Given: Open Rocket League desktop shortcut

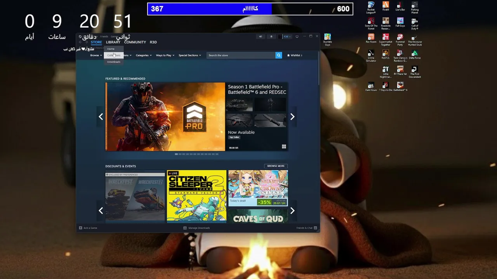Looking at the screenshot, I should point(371,7).
